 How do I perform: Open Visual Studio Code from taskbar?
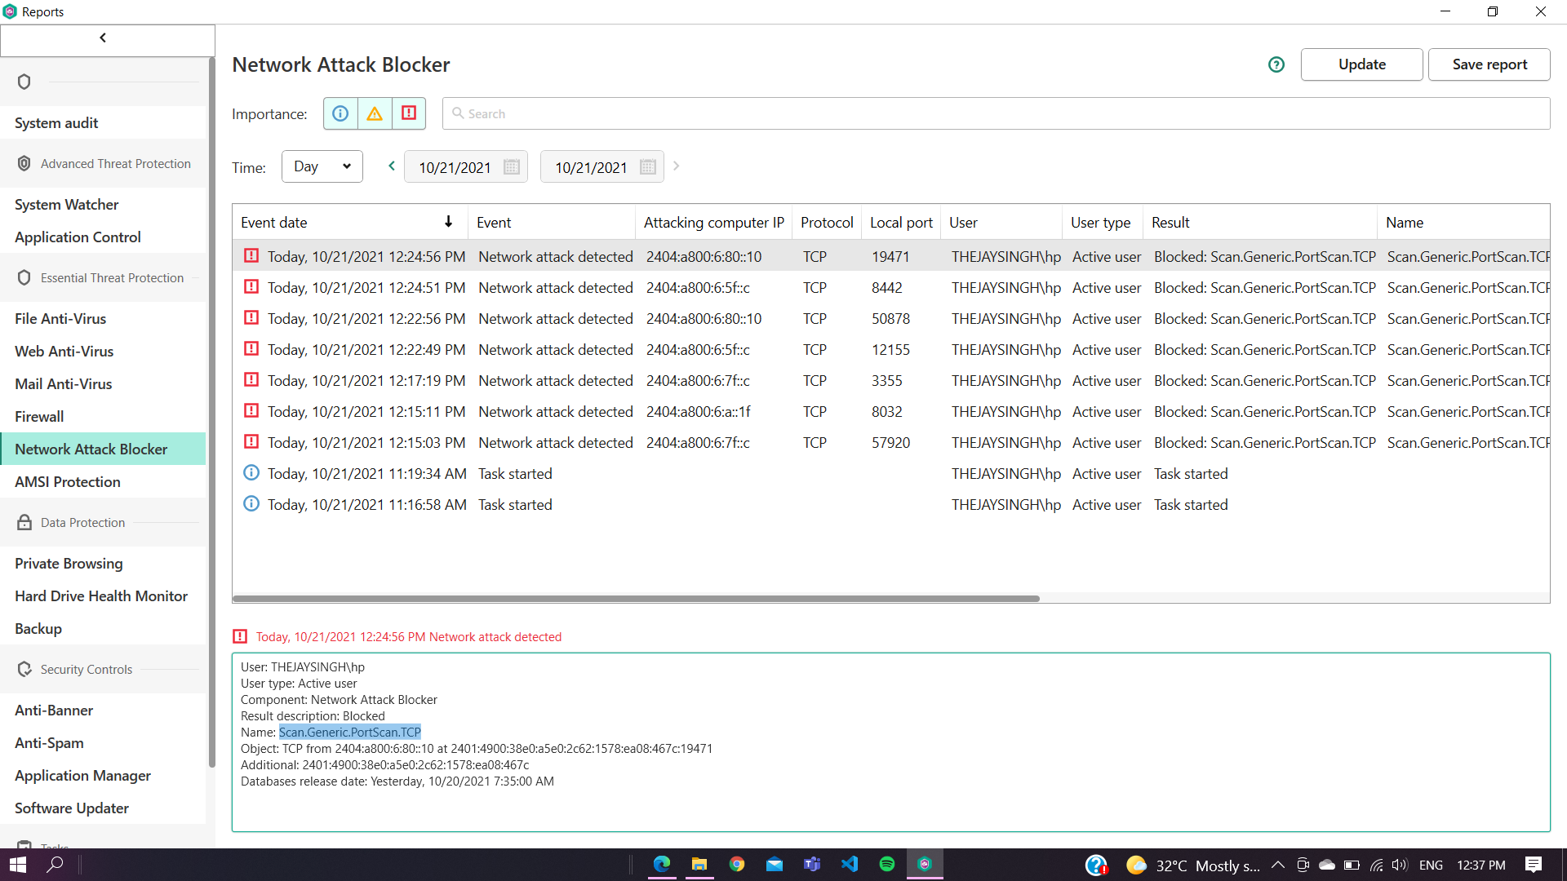pos(850,864)
